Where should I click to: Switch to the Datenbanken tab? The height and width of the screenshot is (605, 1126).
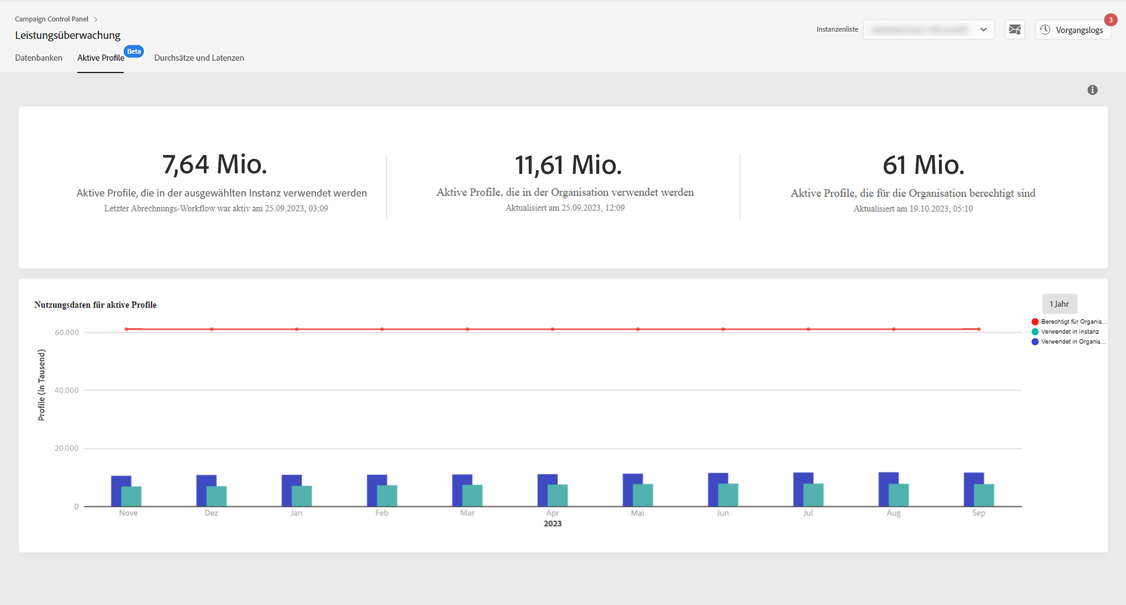pos(38,58)
